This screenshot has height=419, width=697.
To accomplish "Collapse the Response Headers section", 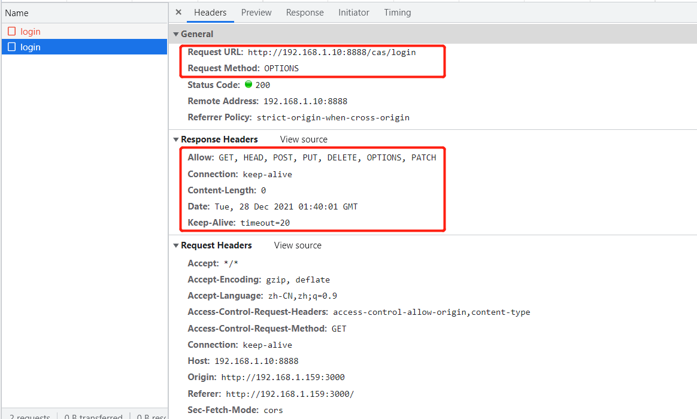I will [x=176, y=139].
